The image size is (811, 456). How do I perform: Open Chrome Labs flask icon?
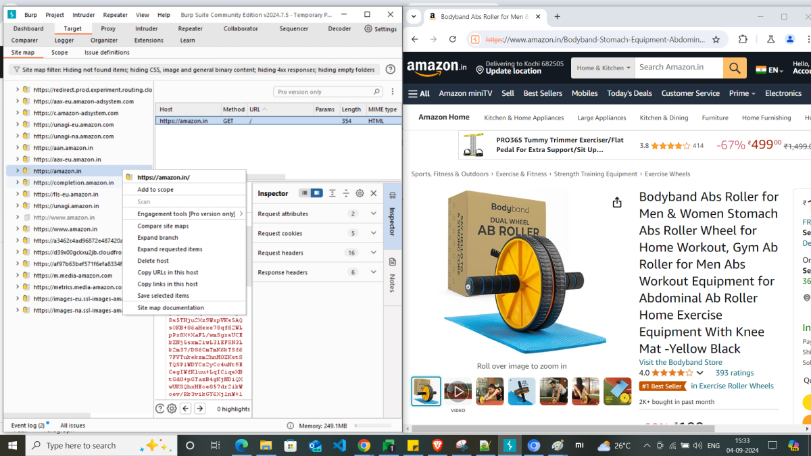click(770, 39)
